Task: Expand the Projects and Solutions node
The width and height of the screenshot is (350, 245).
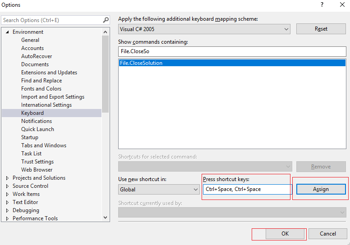Action: pos(7,178)
